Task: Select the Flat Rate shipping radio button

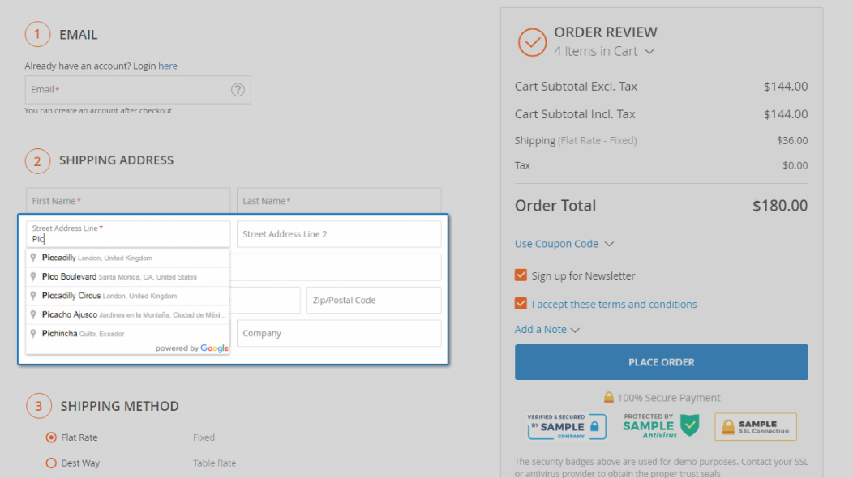Action: [x=51, y=437]
